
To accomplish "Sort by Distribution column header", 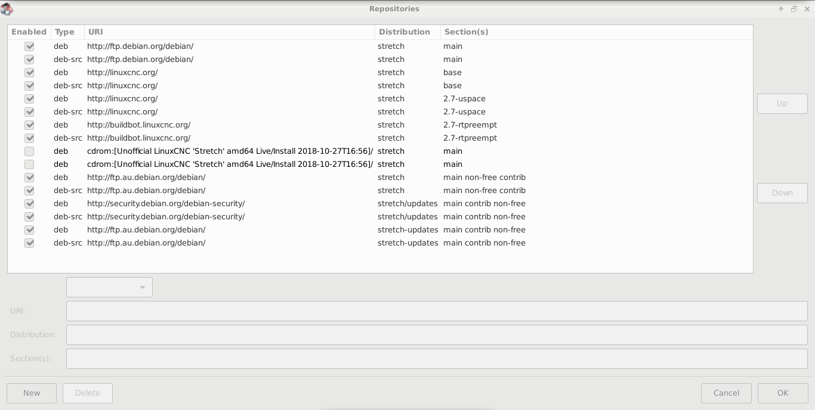I will click(407, 32).
